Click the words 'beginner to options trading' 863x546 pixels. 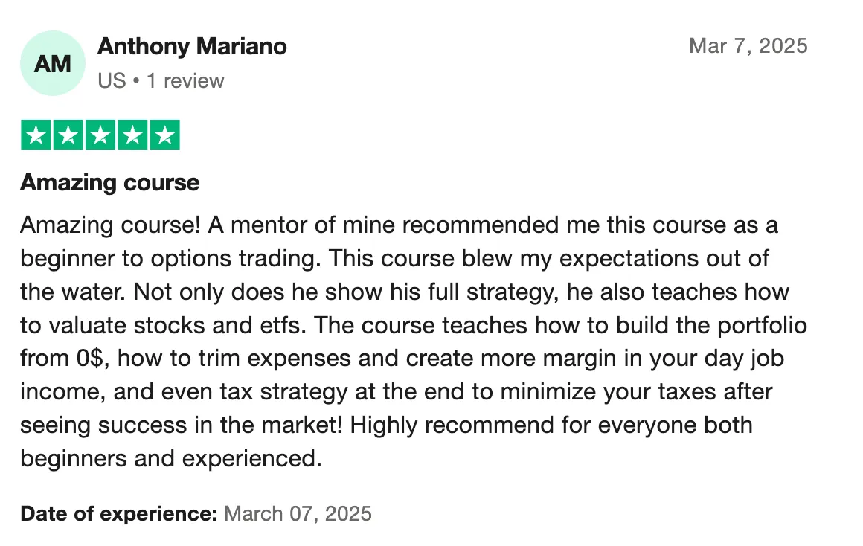(170, 259)
